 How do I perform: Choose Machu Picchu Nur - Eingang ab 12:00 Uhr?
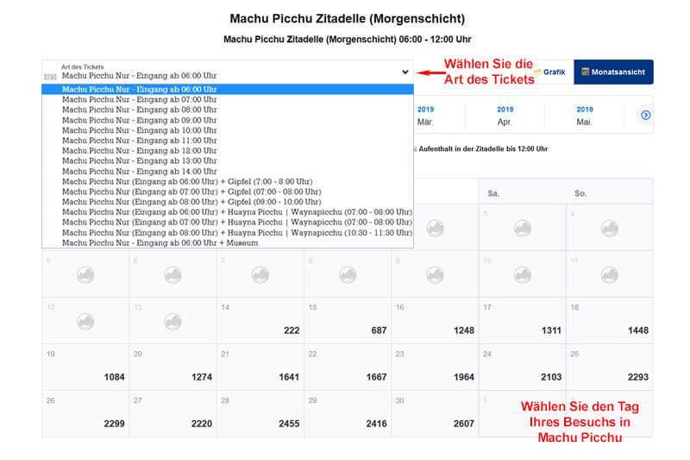coord(228,150)
